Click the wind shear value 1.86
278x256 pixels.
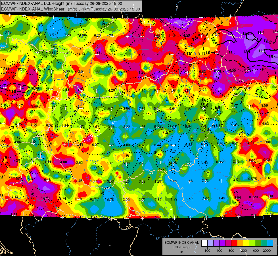(x=250, y=124)
